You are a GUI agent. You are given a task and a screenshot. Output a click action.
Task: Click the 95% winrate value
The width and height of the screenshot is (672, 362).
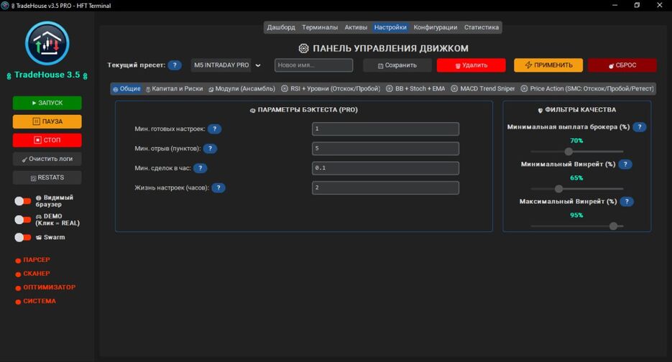point(576,215)
